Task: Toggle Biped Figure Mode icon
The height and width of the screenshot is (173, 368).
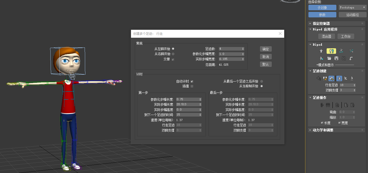Action: 321,51
